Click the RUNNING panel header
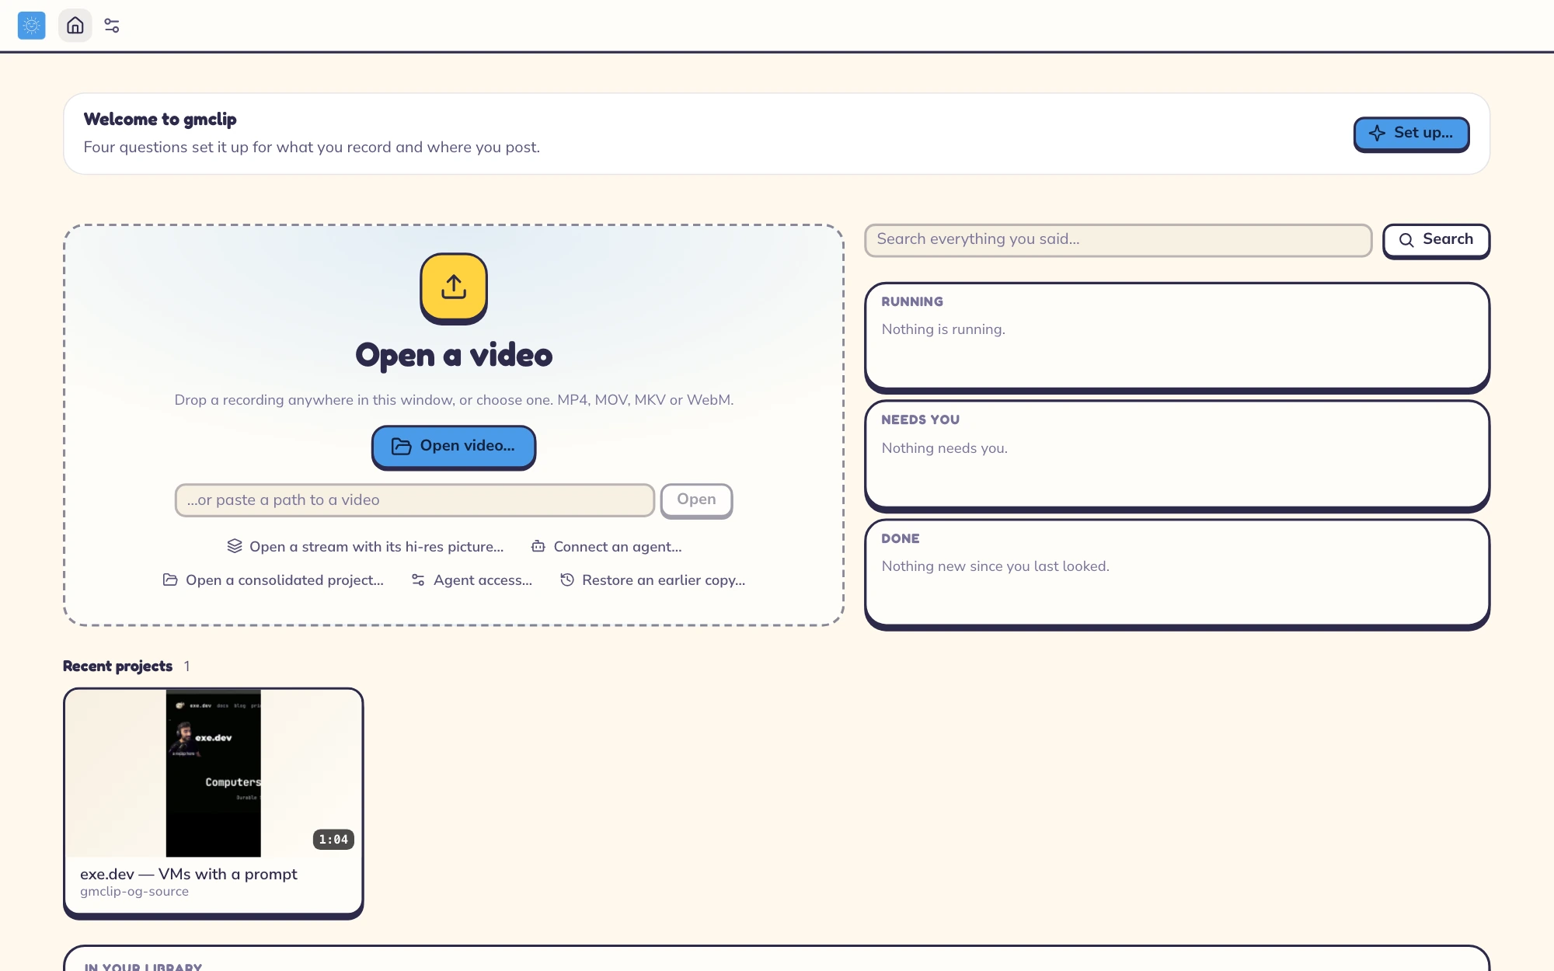The height and width of the screenshot is (971, 1554). pos(912,301)
